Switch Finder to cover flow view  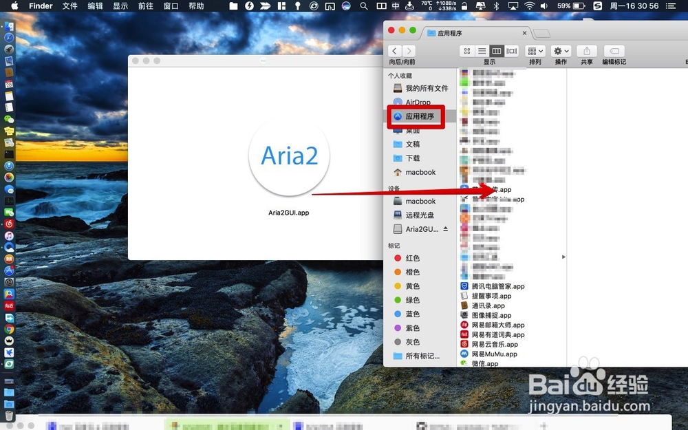pyautogui.click(x=511, y=51)
